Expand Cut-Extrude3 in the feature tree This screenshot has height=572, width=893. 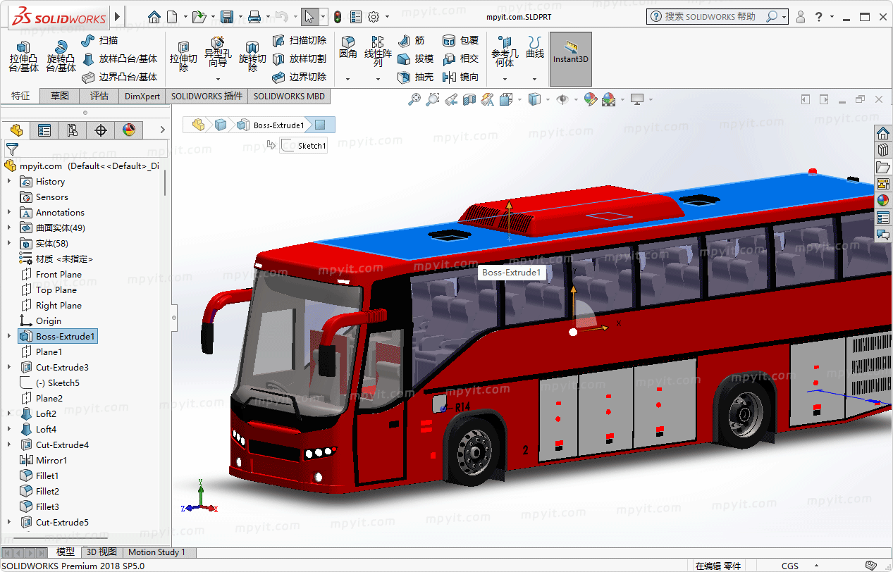click(x=9, y=368)
